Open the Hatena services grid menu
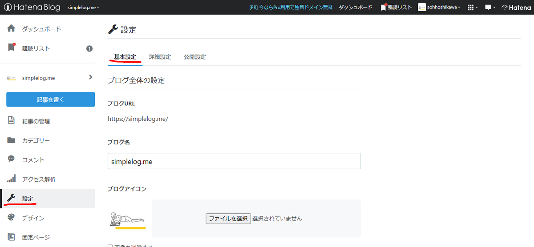This screenshot has width=534, height=247. click(473, 8)
